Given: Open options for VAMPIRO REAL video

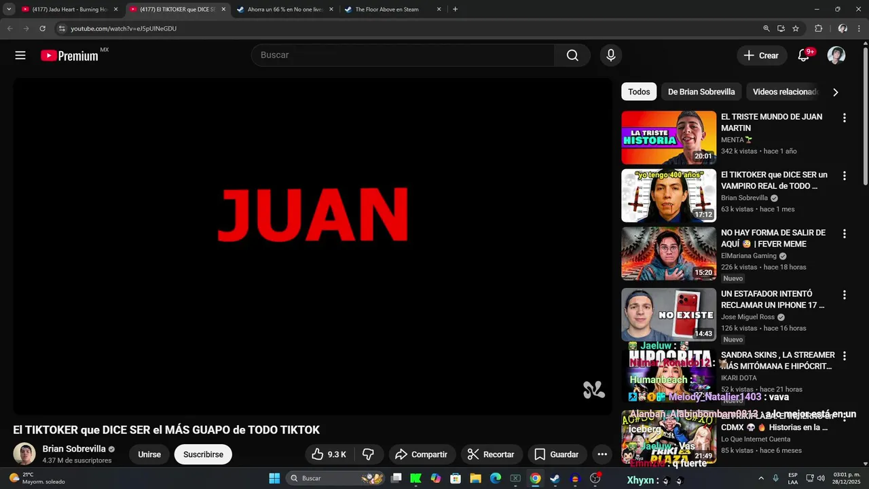Looking at the screenshot, I should [845, 175].
